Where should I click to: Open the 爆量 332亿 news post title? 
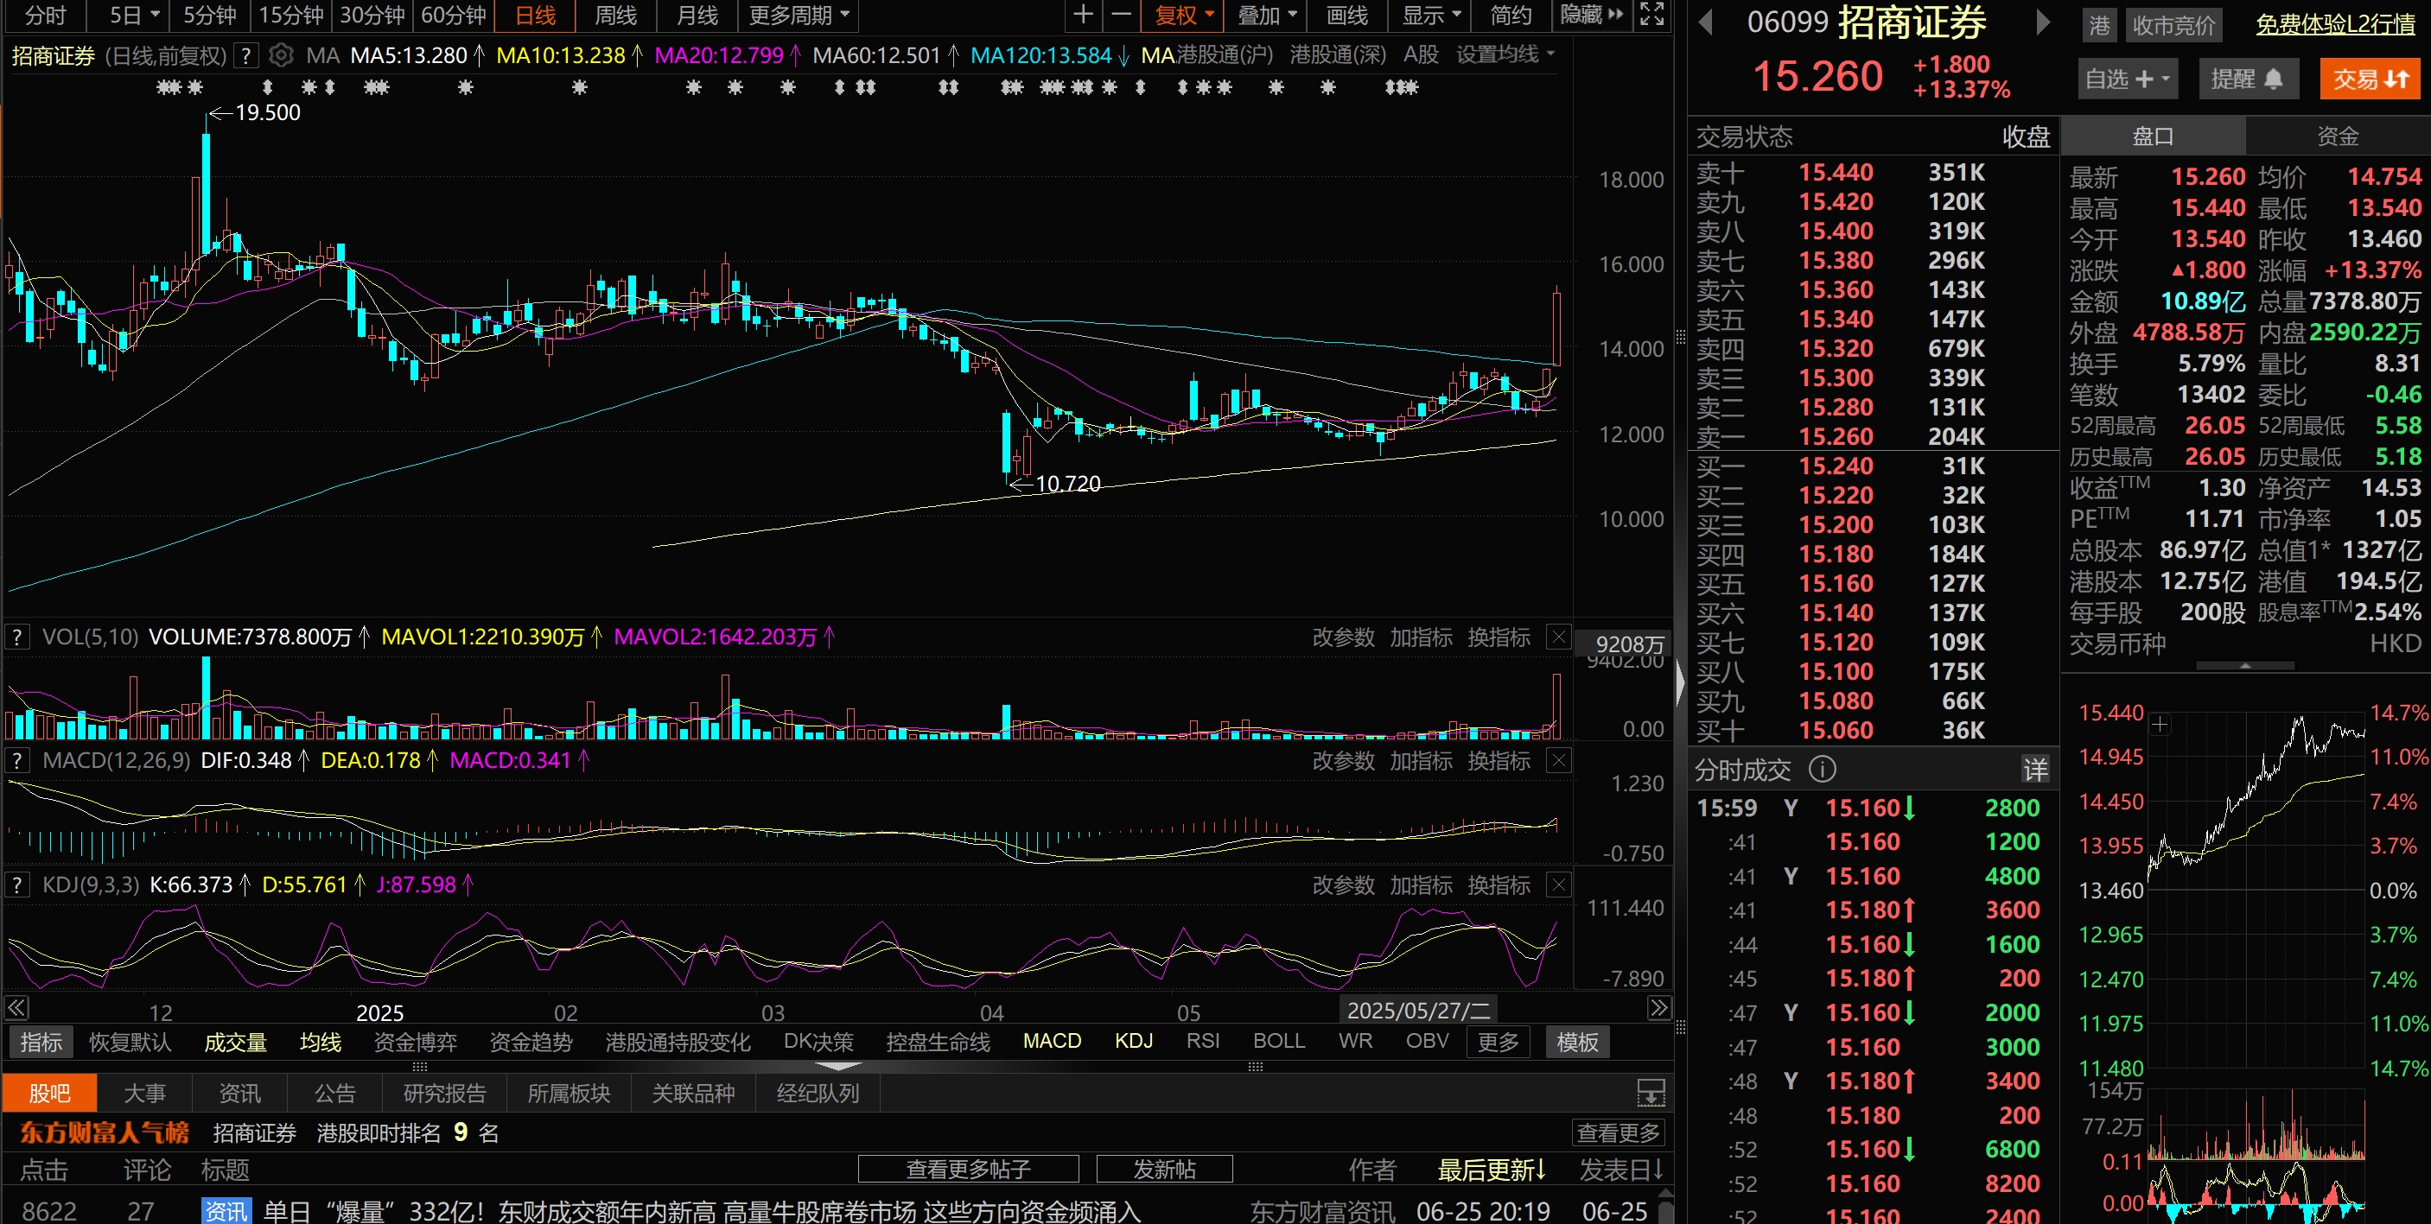701,1211
